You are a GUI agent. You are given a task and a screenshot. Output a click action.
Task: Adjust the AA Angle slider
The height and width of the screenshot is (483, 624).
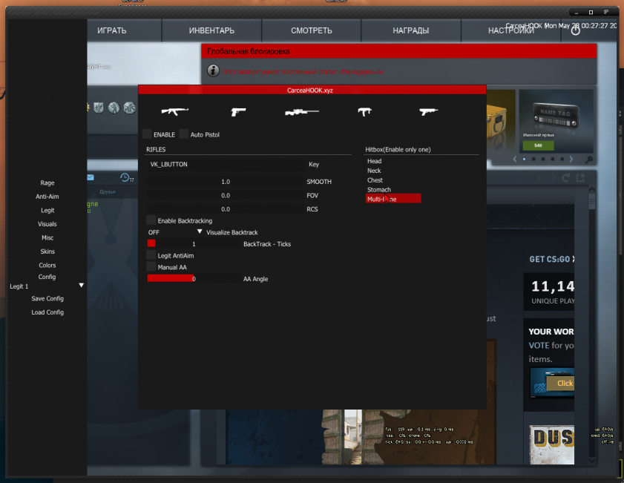(x=194, y=278)
